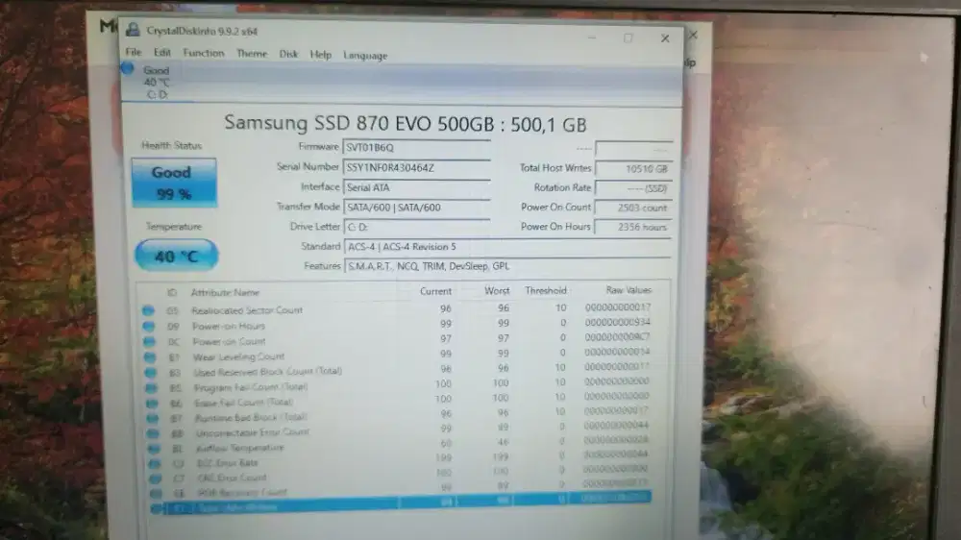
Task: Click Power On Hours value 2356 hours
Action: [x=633, y=227]
